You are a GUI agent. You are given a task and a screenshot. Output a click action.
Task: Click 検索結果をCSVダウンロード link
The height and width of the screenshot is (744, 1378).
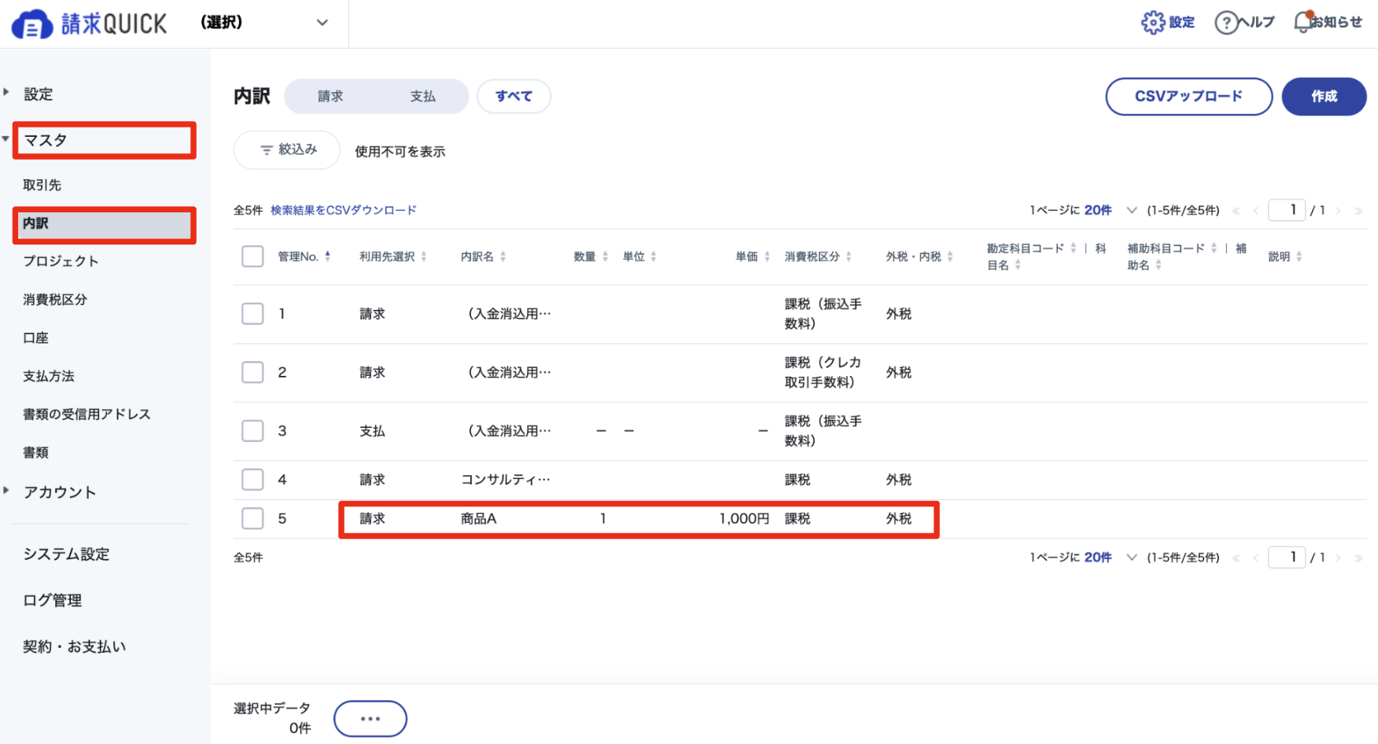pyautogui.click(x=344, y=210)
